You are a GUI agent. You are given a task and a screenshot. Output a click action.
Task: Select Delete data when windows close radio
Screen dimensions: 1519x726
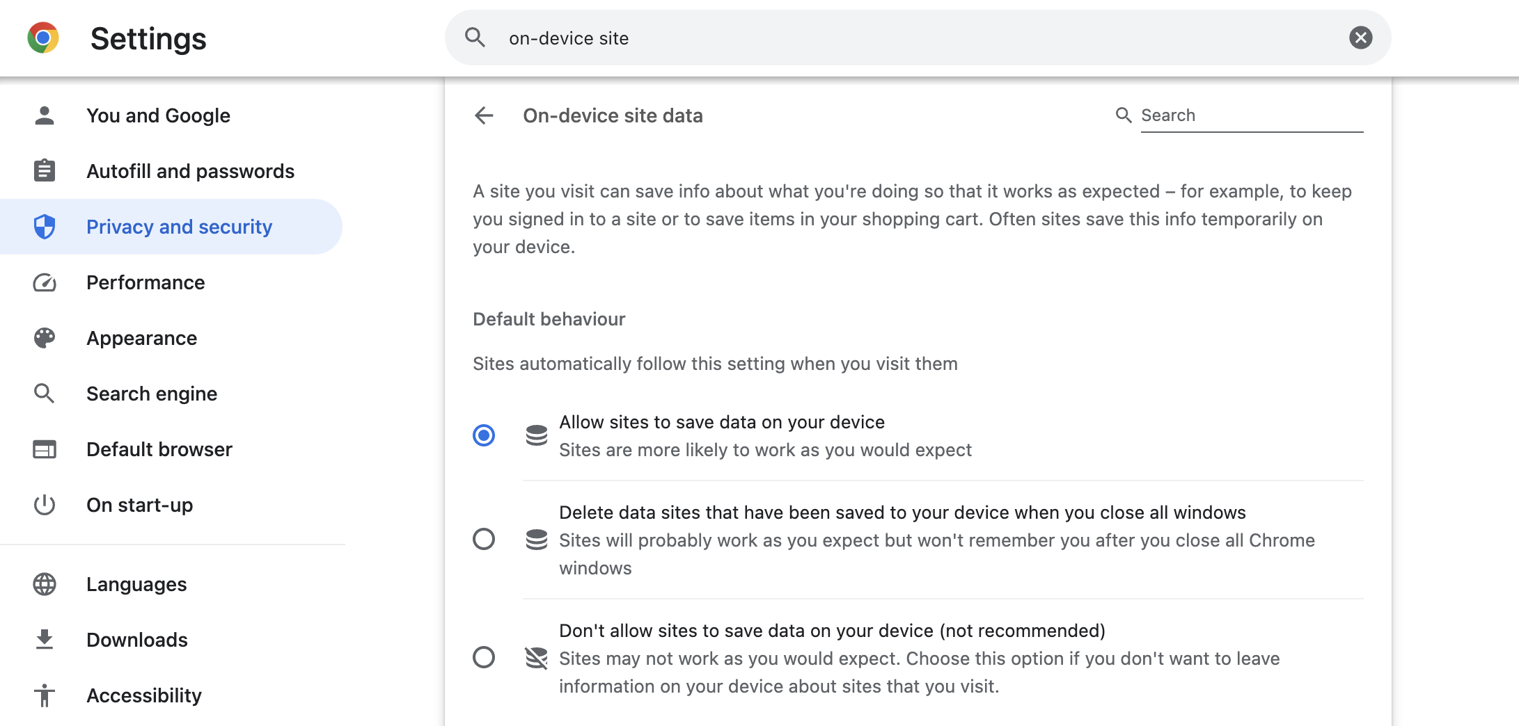click(x=484, y=540)
